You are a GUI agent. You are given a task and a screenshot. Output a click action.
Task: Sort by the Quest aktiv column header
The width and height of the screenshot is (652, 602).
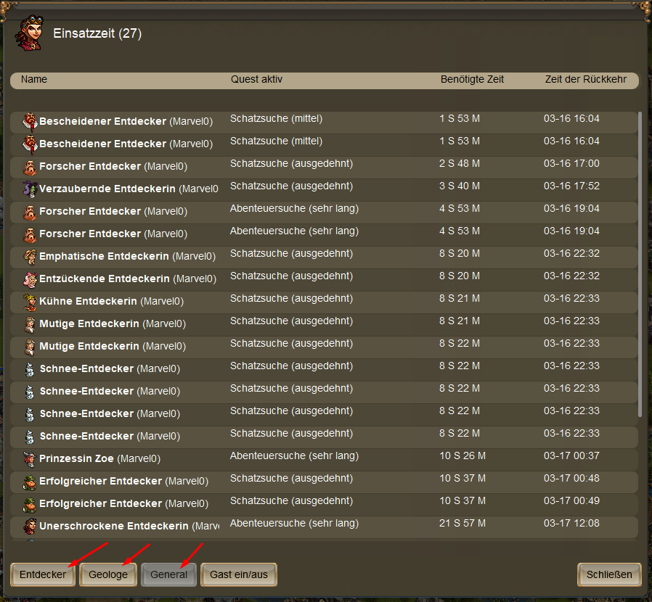click(256, 79)
